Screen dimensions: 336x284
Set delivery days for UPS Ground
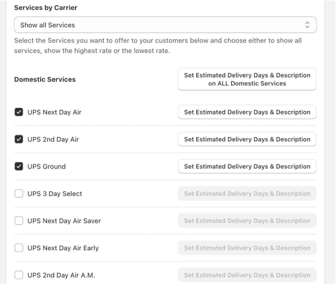tap(247, 167)
